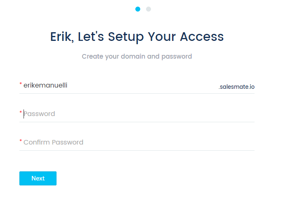Click the red asterisk beside Password
283x204 pixels.
[x=21, y=113]
